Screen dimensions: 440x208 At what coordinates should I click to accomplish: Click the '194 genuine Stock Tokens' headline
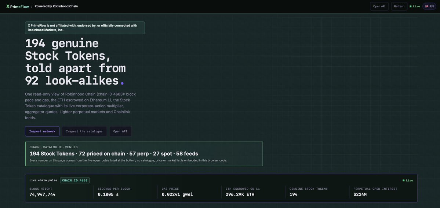coord(76,62)
